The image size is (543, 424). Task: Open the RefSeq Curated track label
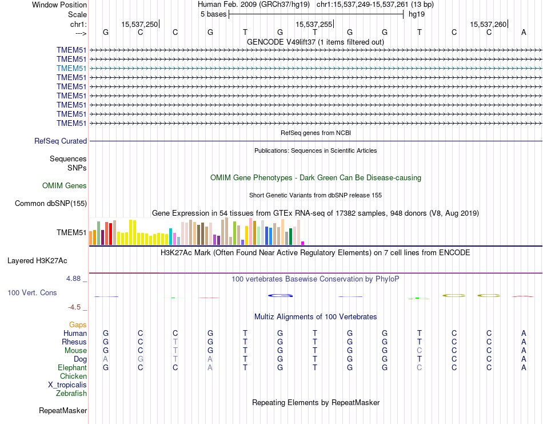coord(61,141)
